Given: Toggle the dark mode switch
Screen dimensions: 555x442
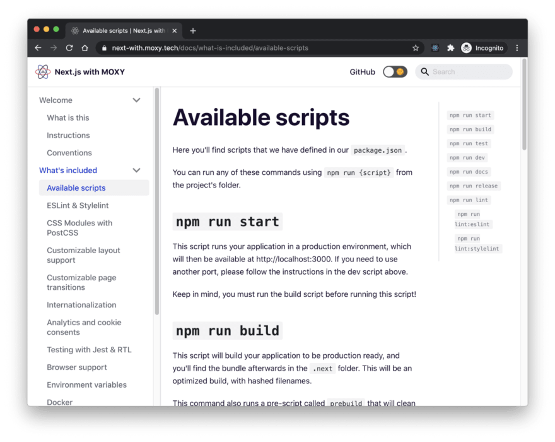Looking at the screenshot, I should click(395, 72).
